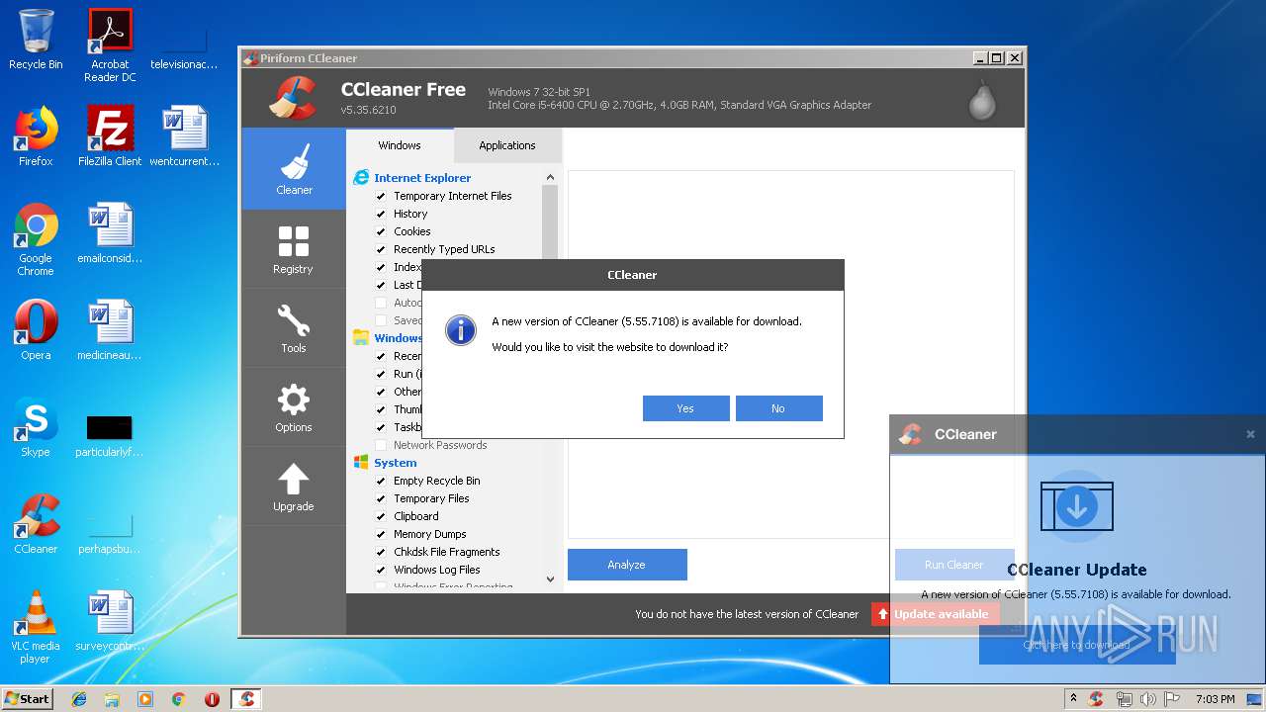Click the CCleaner tray icon in system tray
Viewport: 1266px width, 712px height.
coord(1096,699)
